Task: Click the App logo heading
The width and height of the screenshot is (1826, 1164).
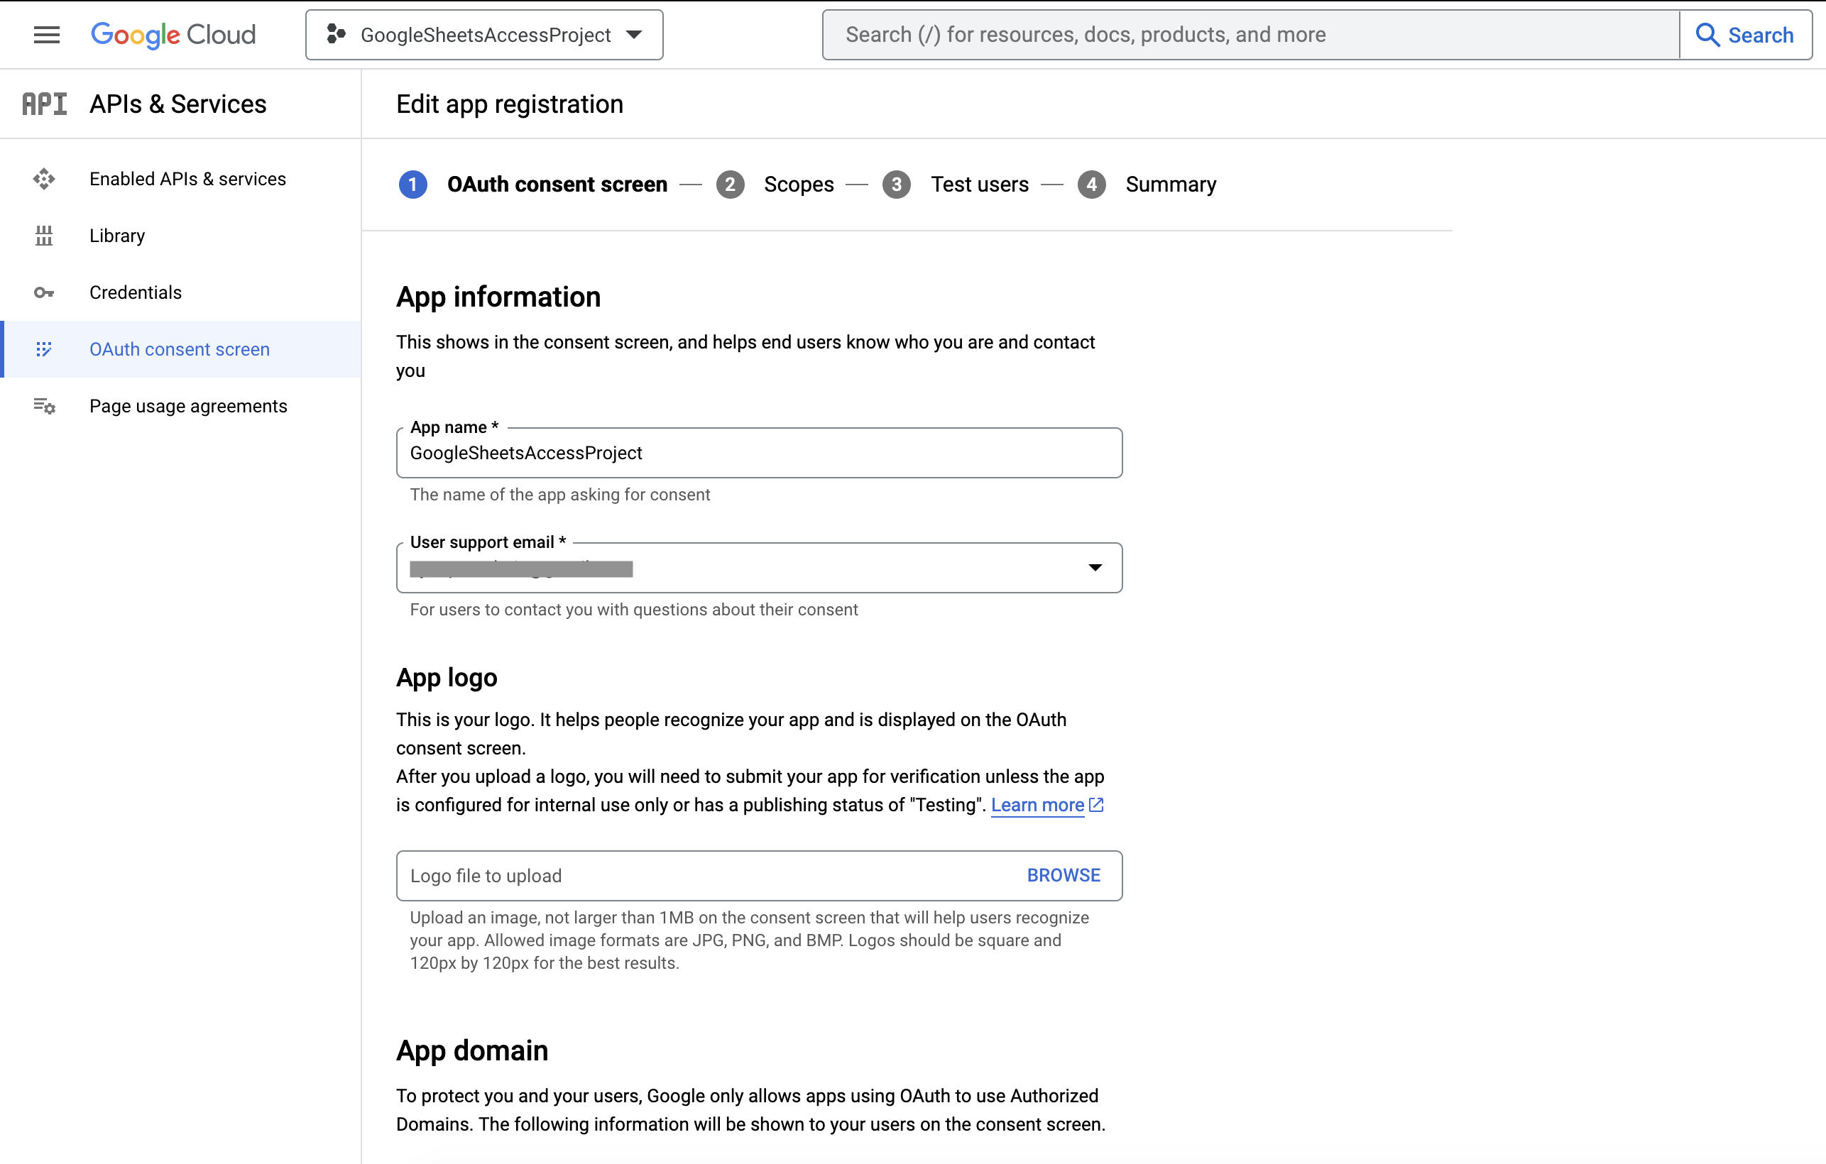Action: 447,677
